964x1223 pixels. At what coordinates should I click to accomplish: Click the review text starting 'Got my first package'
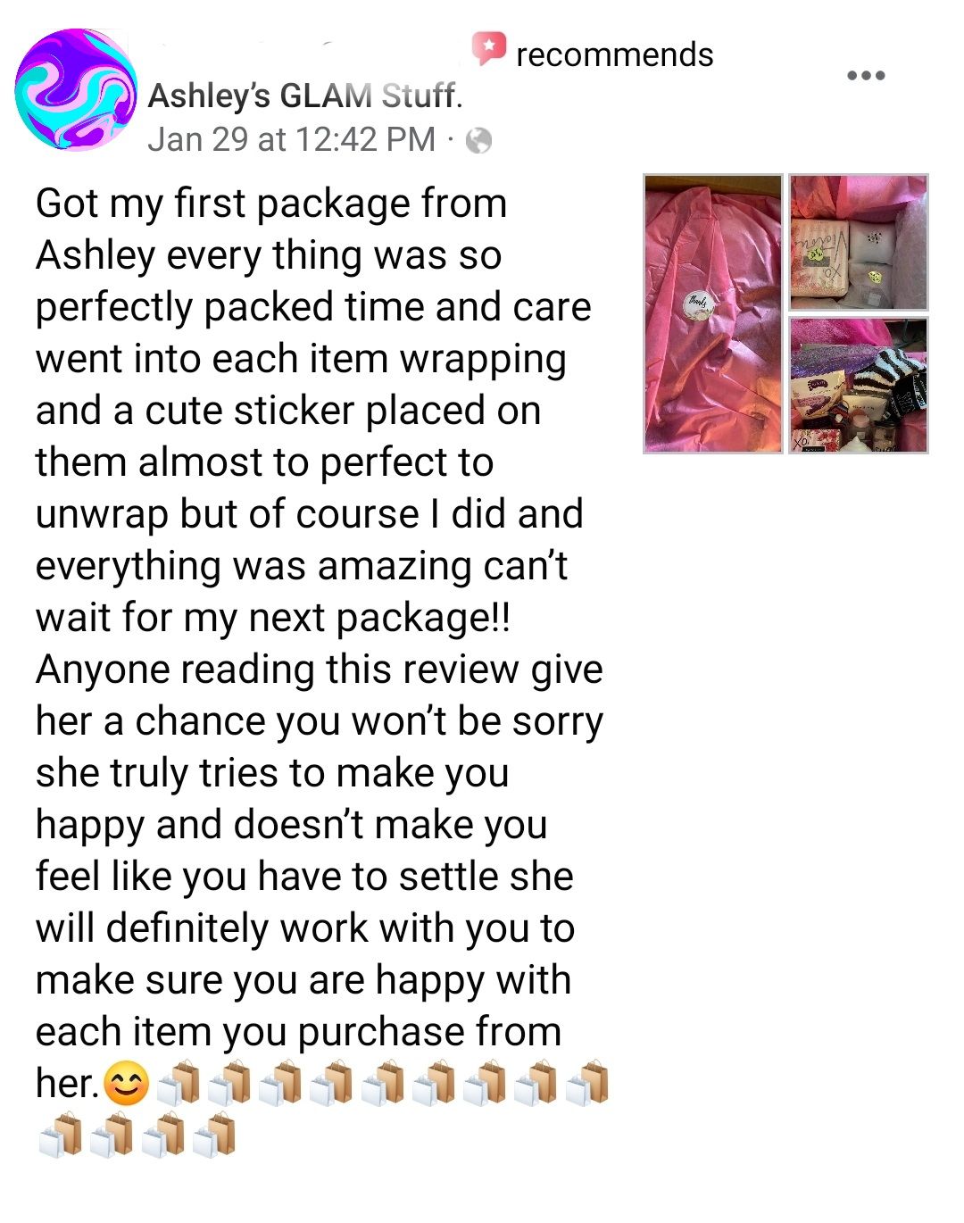point(320,643)
